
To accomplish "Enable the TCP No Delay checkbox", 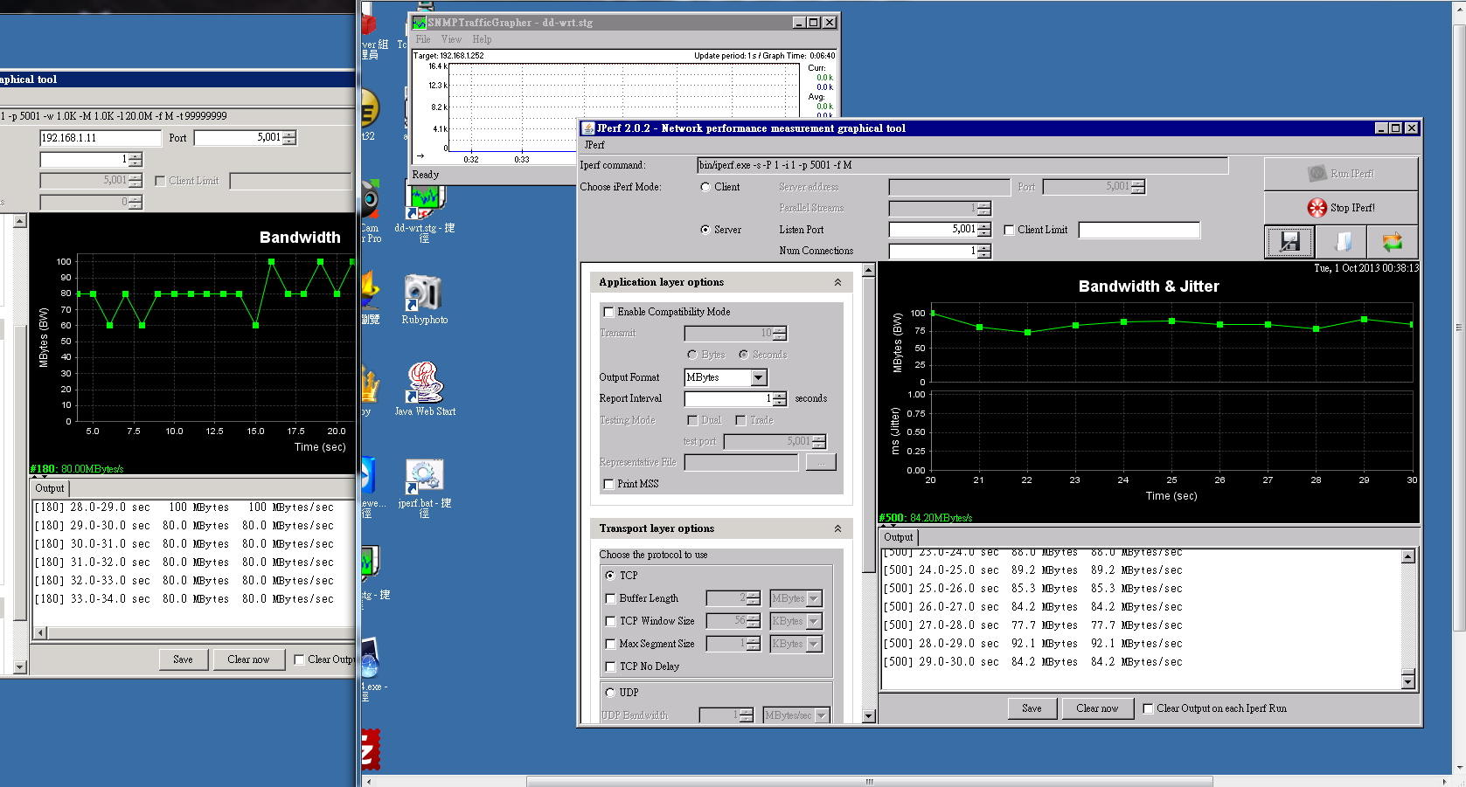I will coord(611,666).
